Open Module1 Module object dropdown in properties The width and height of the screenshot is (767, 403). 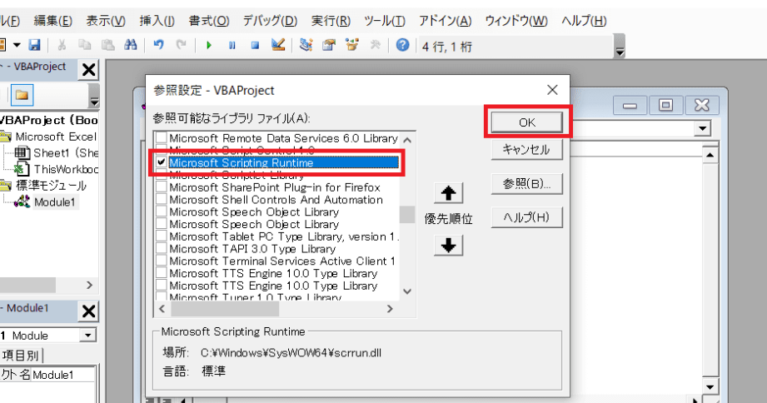(x=88, y=336)
